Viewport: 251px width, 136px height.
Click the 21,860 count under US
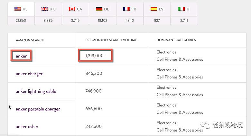click(x=21, y=21)
